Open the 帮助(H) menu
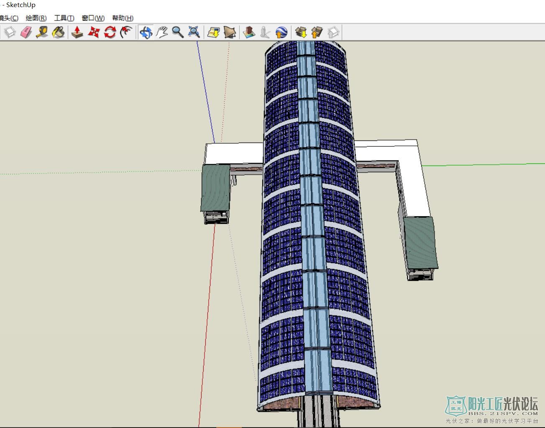This screenshot has width=545, height=428. click(x=123, y=18)
